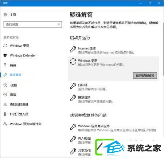Click the 共享文件夹 wrench icon
Viewport: 164px width, 158px height.
[73, 151]
